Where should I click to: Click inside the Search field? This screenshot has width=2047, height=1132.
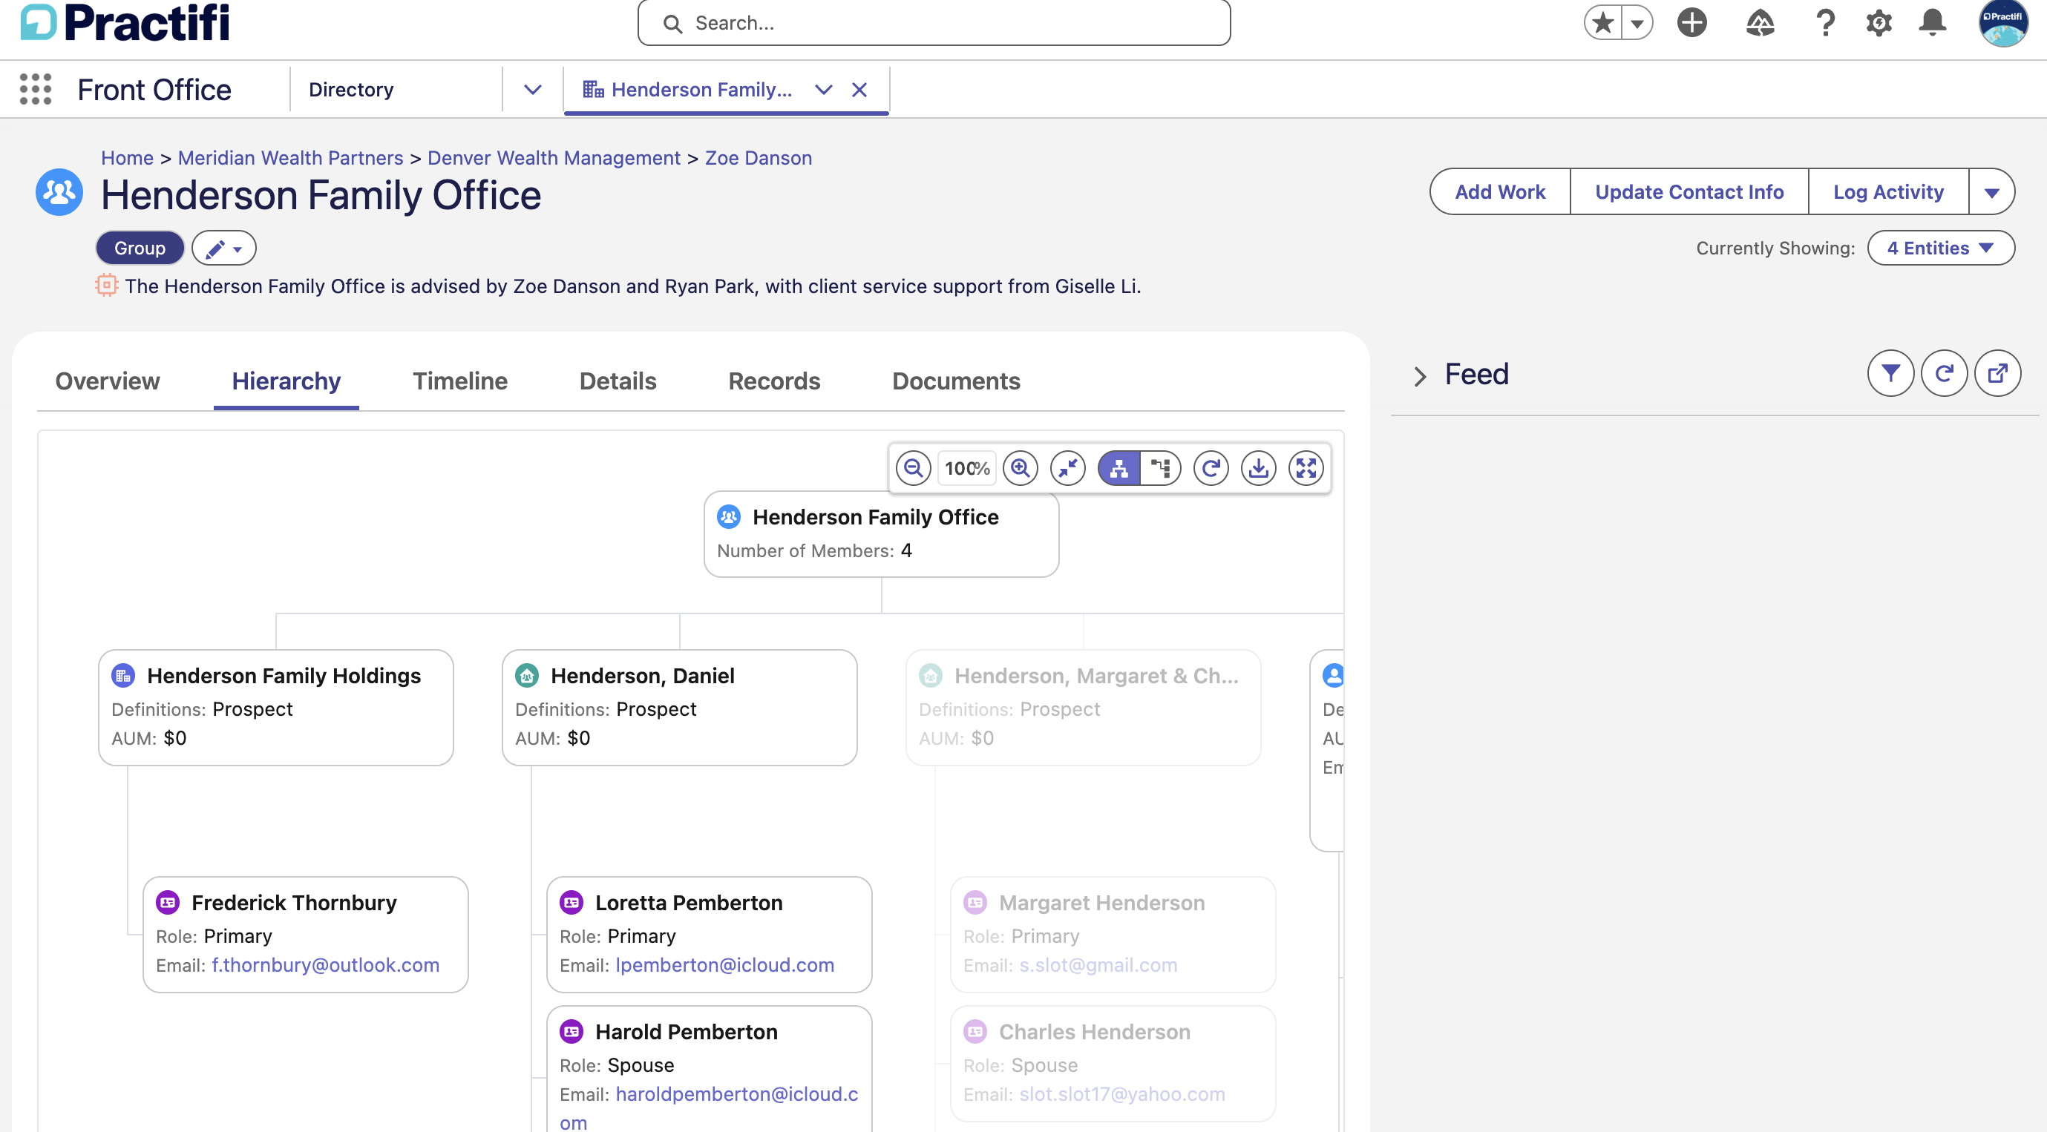(x=934, y=23)
